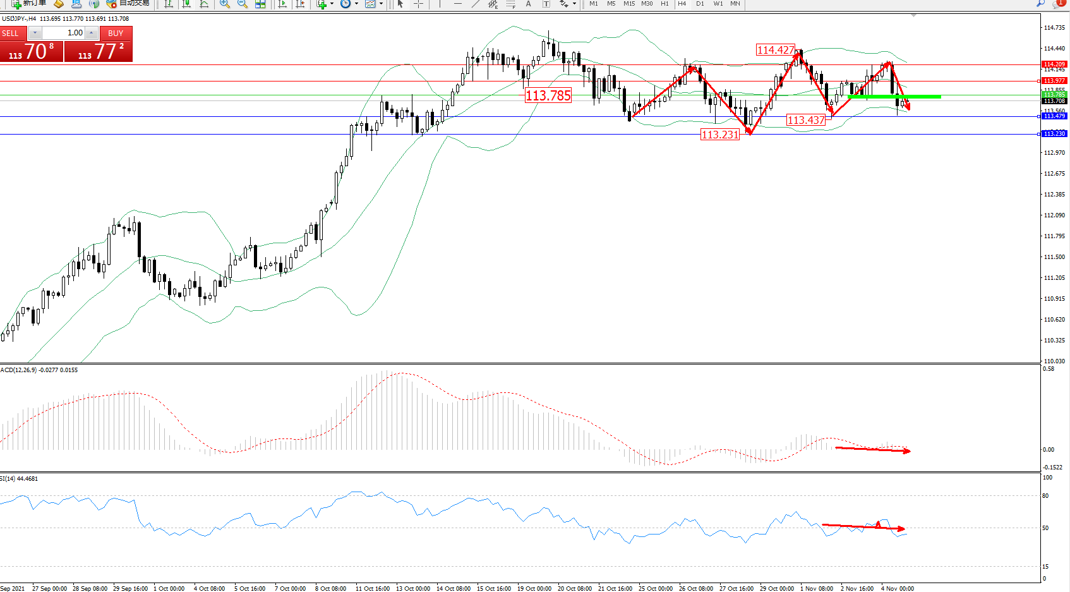Select the Fibonacci retracement tool

(510, 4)
